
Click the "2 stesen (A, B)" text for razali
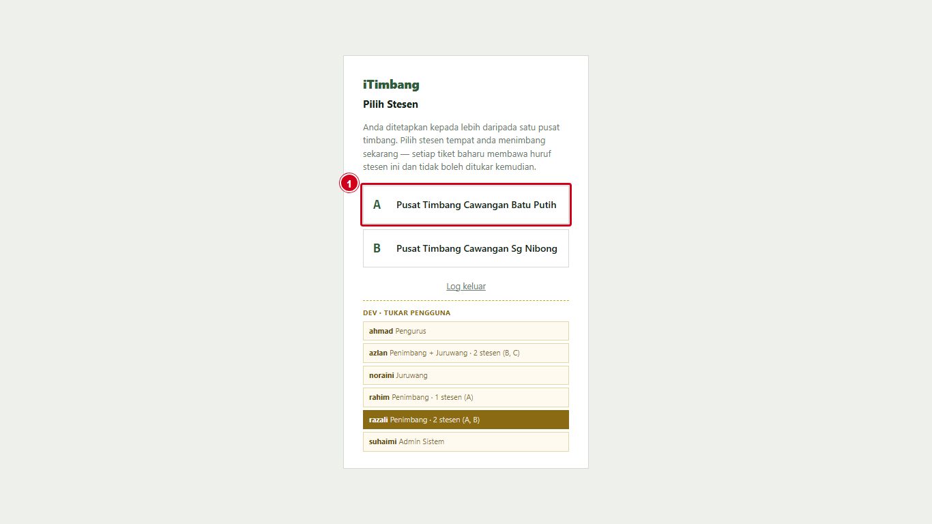pos(456,420)
